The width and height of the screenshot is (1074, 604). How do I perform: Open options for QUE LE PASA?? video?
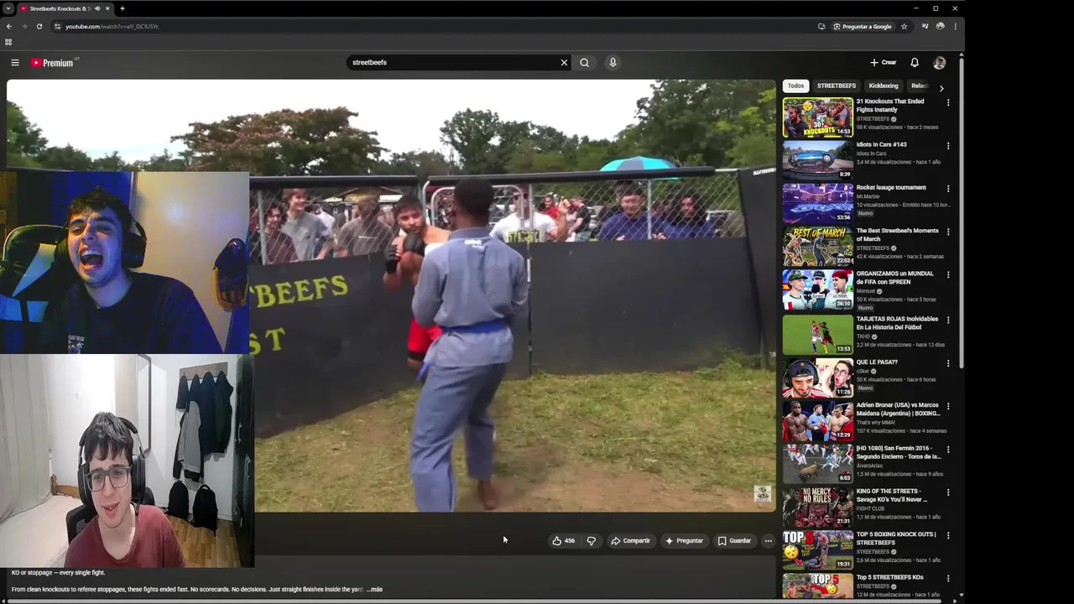tap(948, 363)
